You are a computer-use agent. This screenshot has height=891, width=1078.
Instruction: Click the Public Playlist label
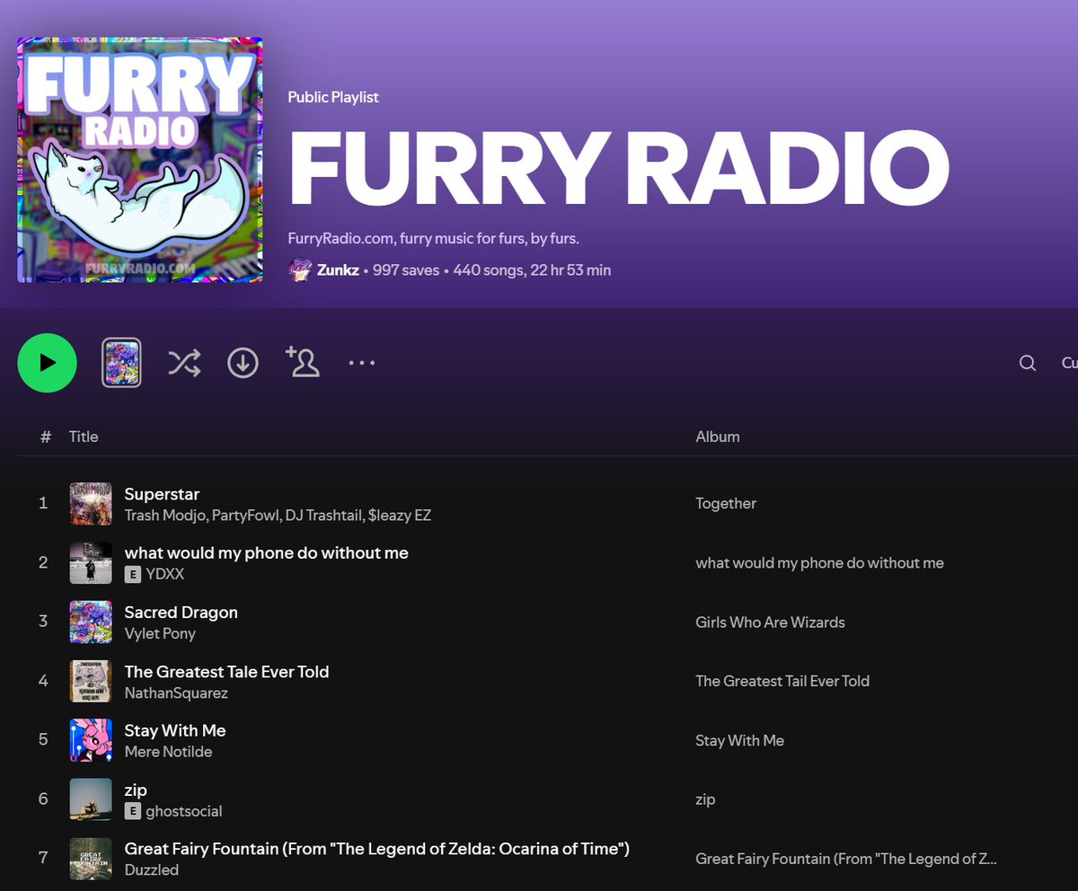click(x=333, y=97)
